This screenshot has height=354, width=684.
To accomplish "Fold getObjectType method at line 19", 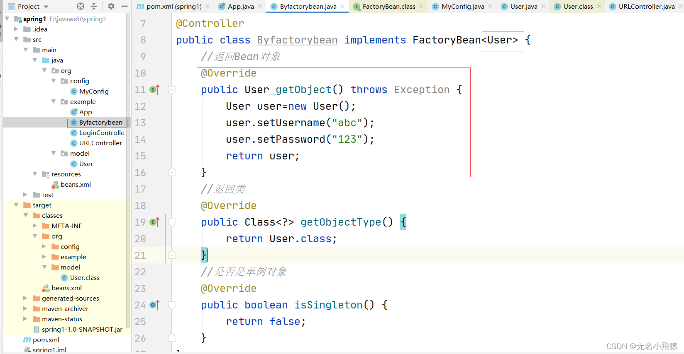I will 172,222.
